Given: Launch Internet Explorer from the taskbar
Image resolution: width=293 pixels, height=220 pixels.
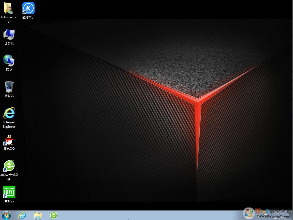Looking at the screenshot, I should click(22, 215).
